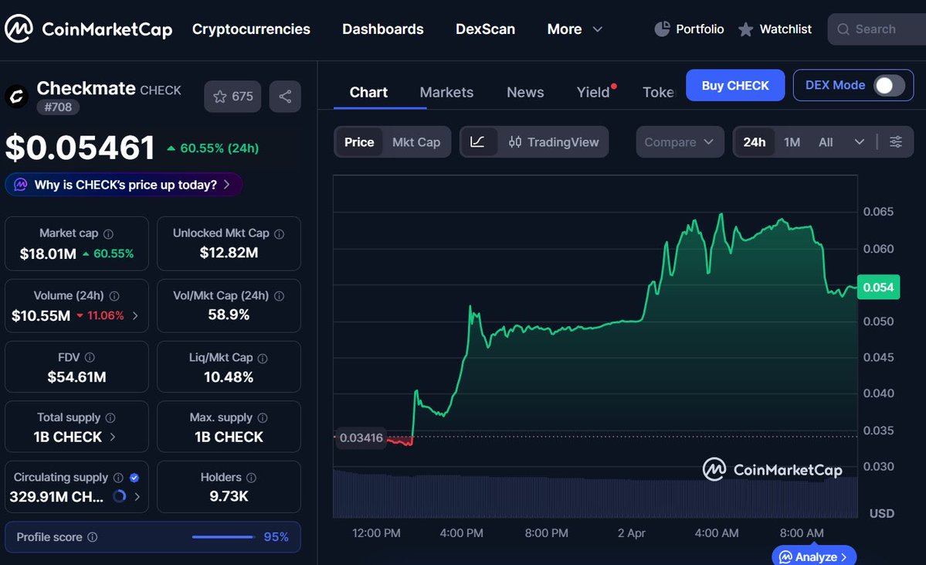Click info icon beside Profile score

92,537
